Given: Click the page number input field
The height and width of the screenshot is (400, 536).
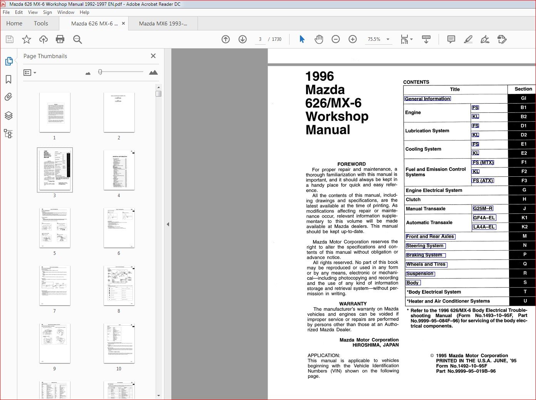Looking at the screenshot, I should (260, 39).
